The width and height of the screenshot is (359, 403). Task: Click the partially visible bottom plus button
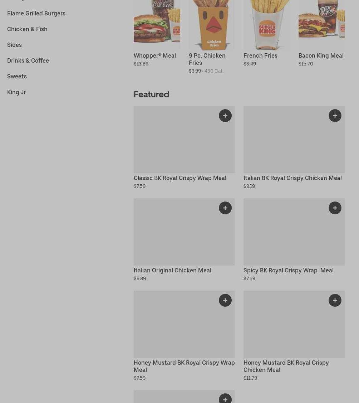tap(225, 398)
